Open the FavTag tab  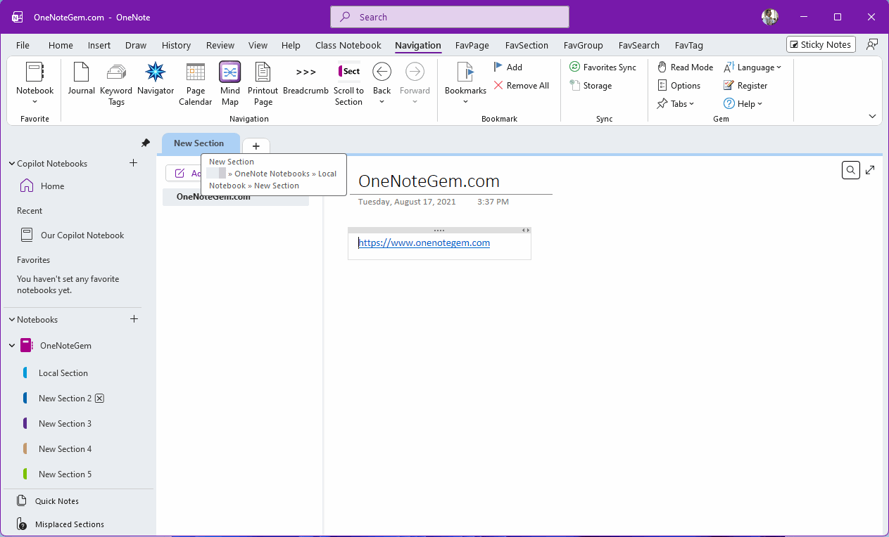tap(689, 45)
